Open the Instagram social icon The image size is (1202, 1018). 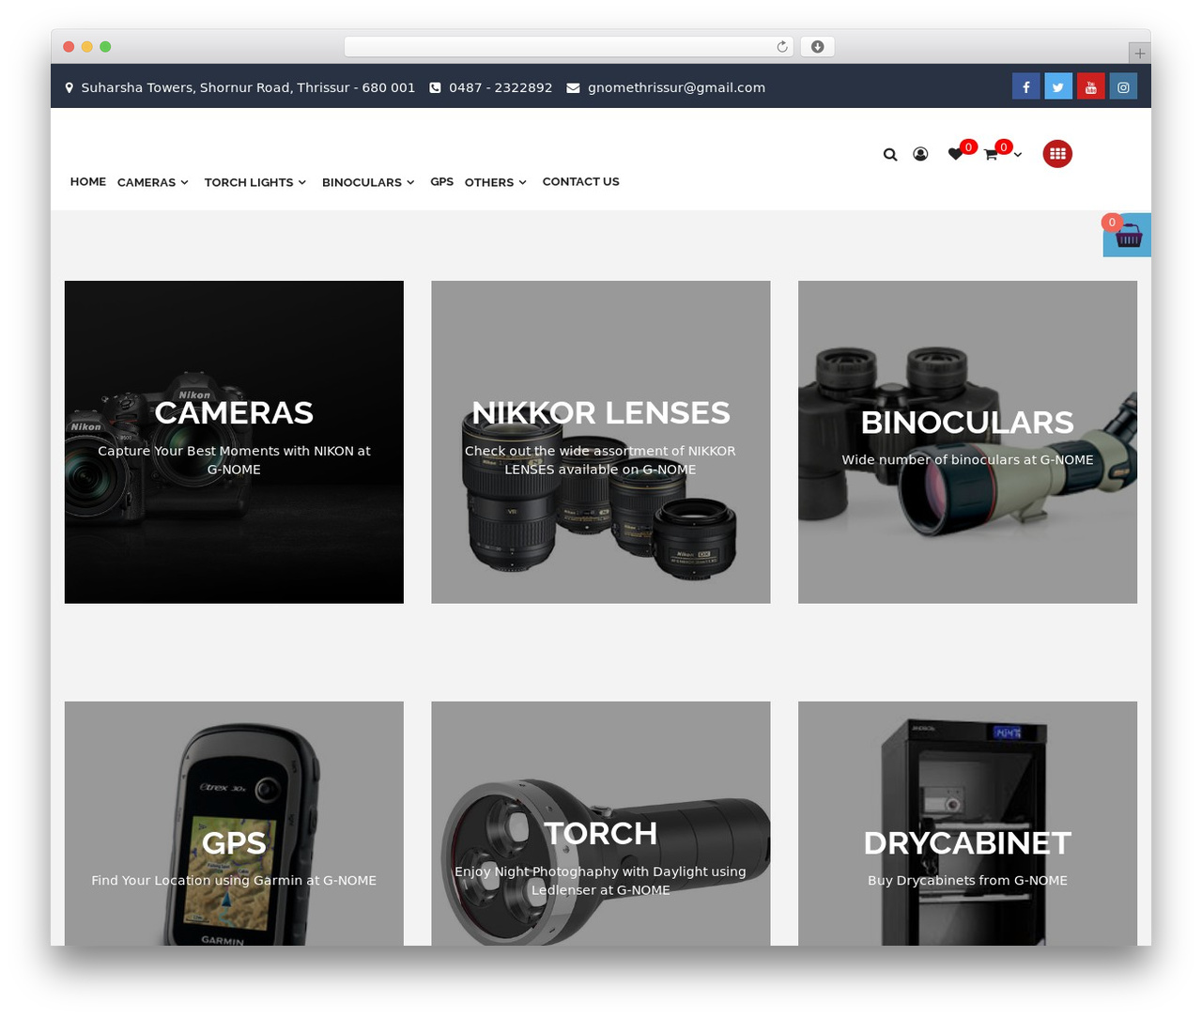(1123, 86)
